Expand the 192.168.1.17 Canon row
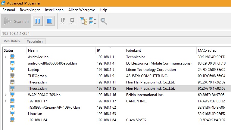 [x=6, y=101]
